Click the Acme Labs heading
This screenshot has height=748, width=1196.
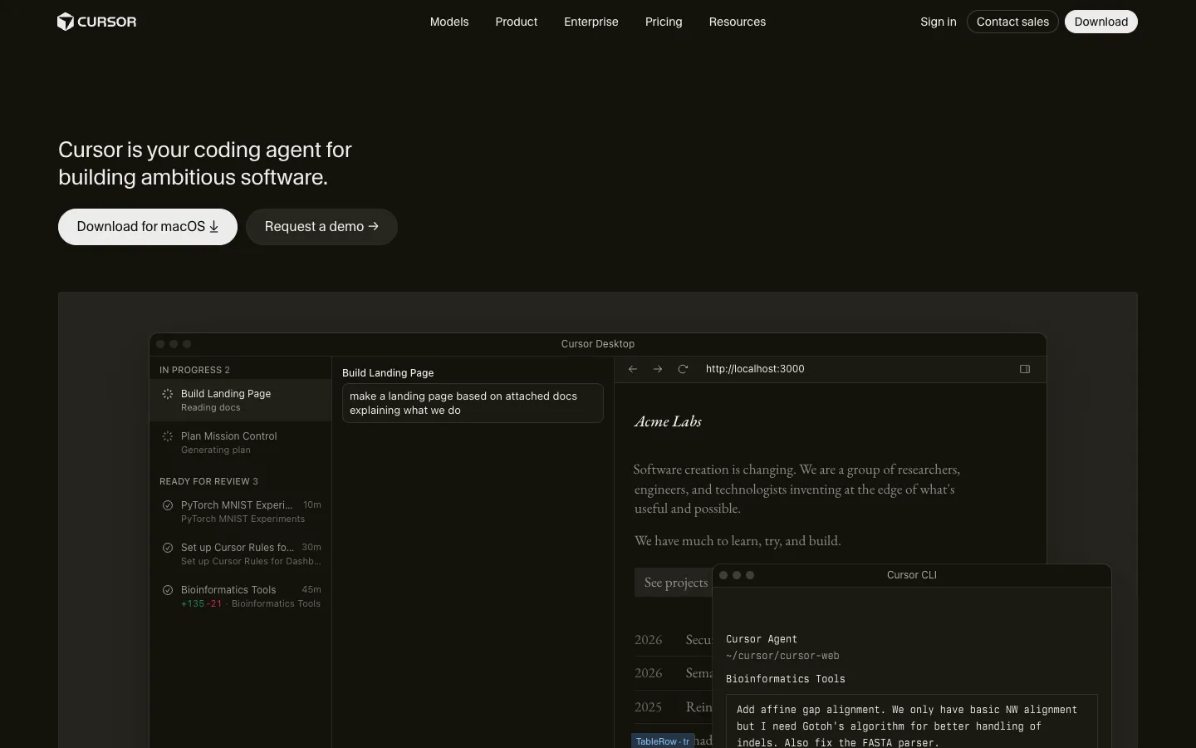point(668,422)
